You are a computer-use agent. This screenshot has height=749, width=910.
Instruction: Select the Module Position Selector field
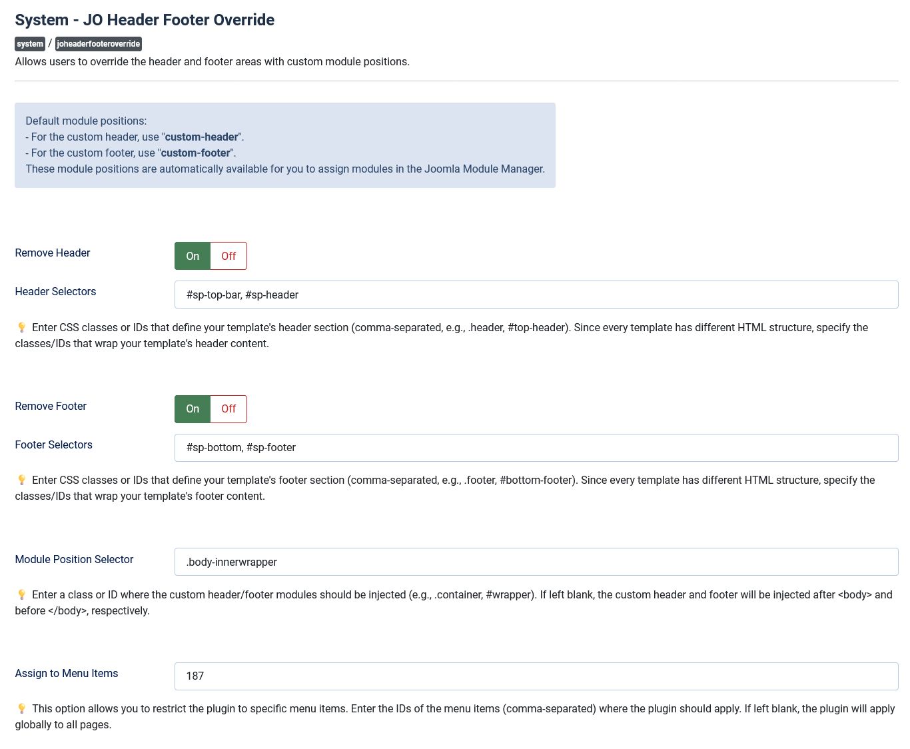[536, 562]
